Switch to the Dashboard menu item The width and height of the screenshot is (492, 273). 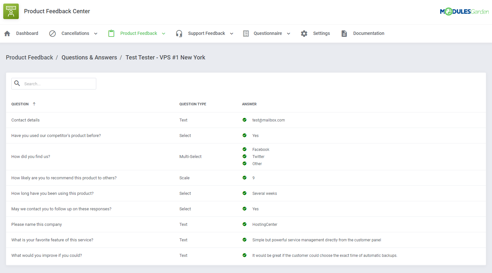[27, 33]
